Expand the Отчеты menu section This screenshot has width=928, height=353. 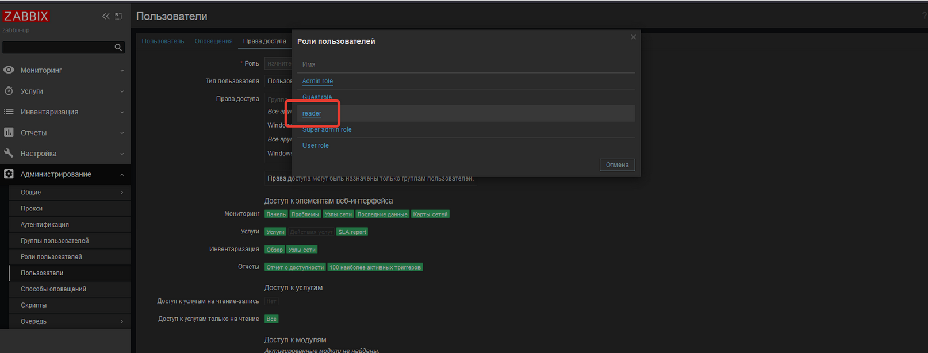[x=66, y=132]
